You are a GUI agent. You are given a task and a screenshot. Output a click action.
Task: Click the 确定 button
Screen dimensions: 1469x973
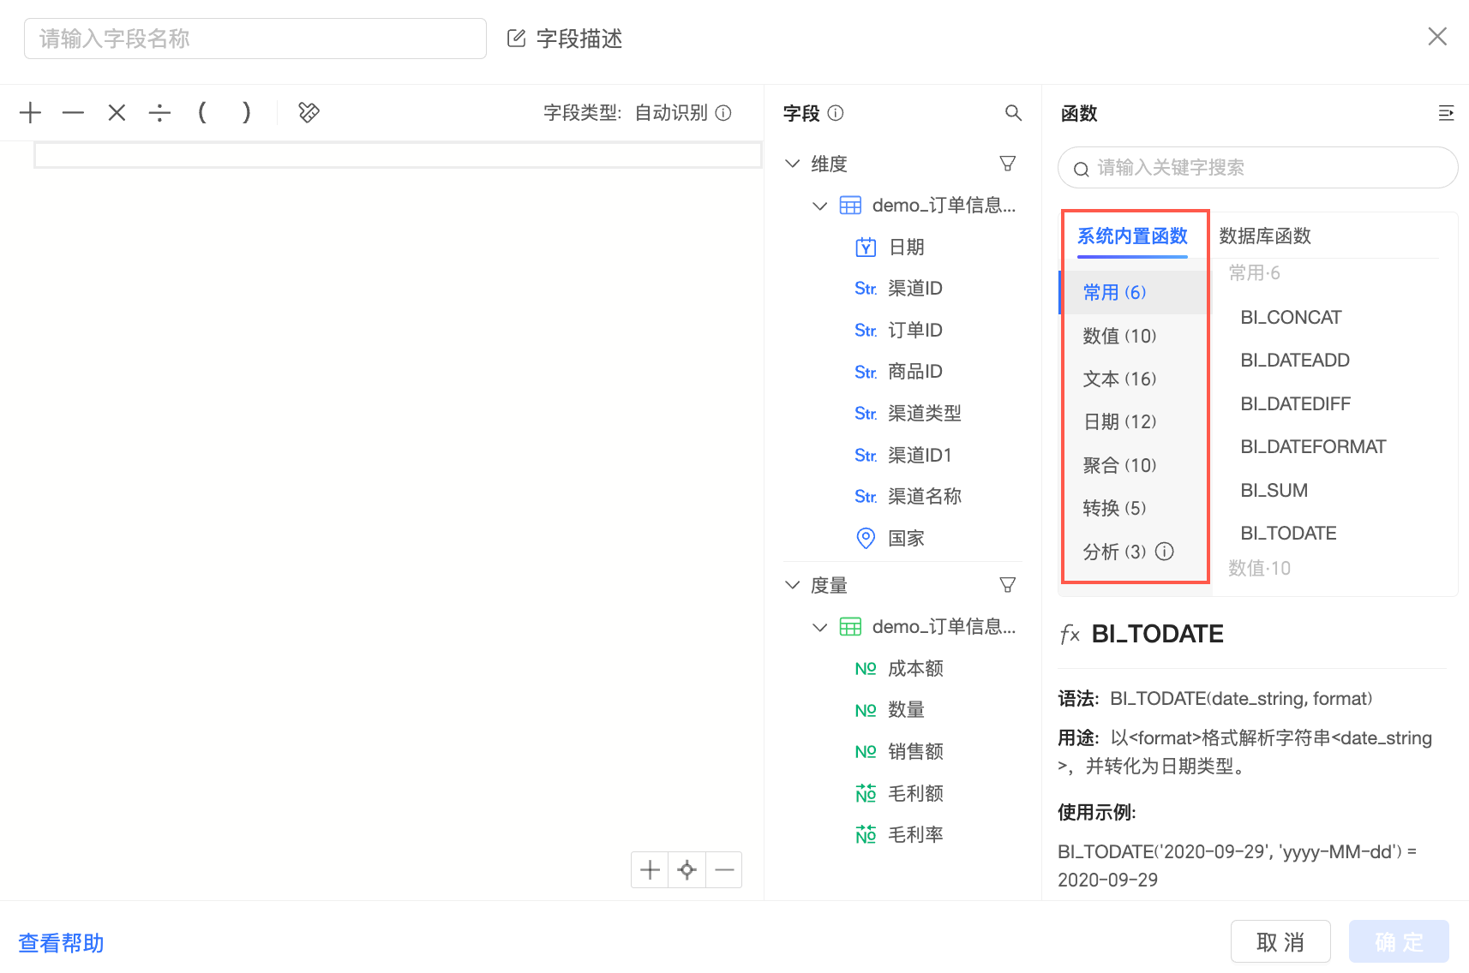[1399, 942]
